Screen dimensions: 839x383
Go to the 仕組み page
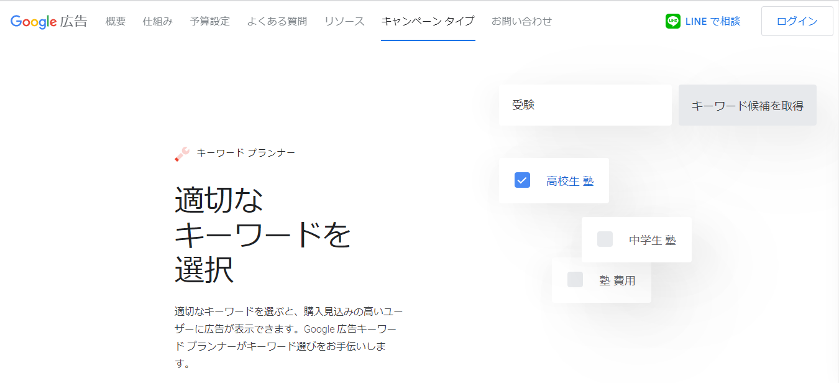[x=157, y=21]
